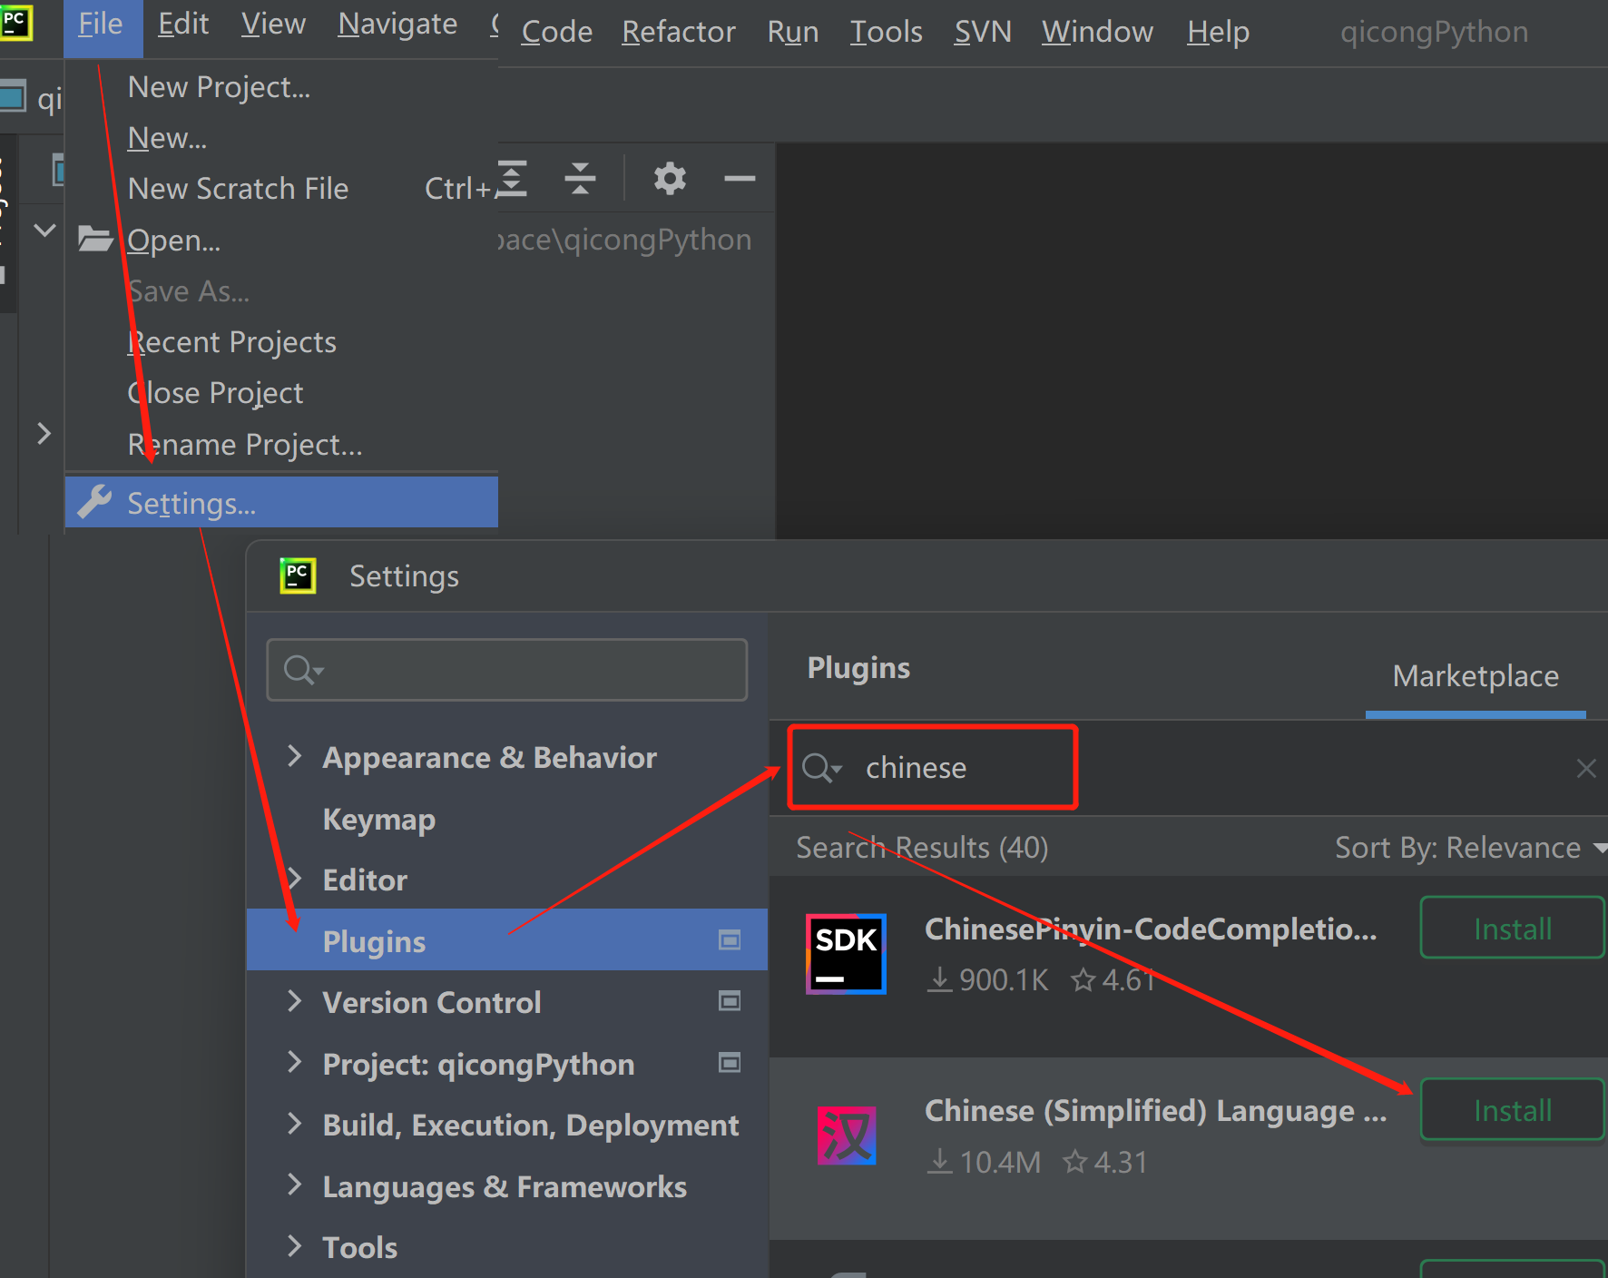Install the Chinese (Simplified) Language plugin
Screen dimensions: 1608x1278
1511,1110
